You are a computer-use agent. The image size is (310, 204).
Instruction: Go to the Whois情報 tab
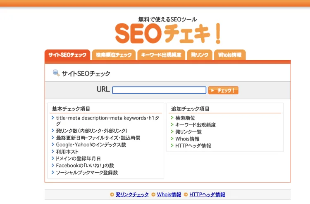[x=230, y=55]
